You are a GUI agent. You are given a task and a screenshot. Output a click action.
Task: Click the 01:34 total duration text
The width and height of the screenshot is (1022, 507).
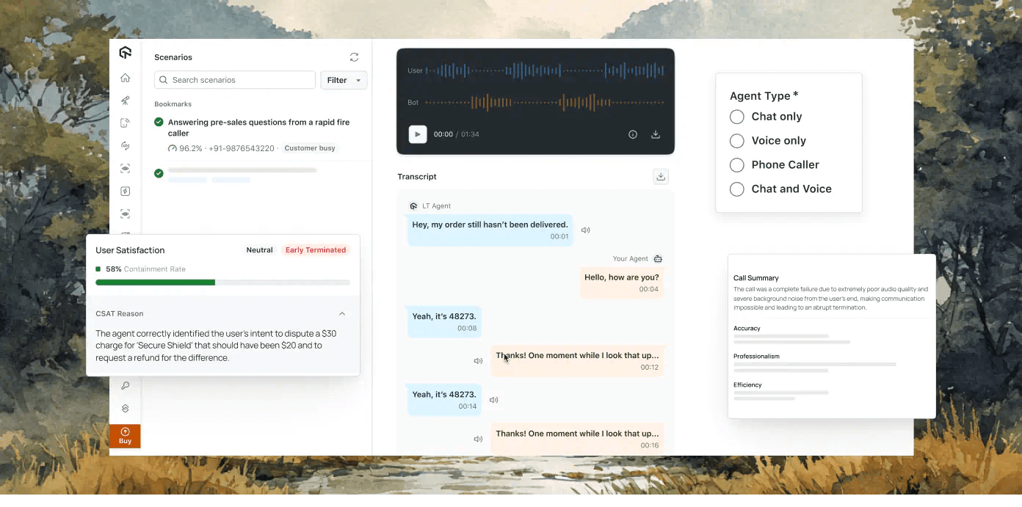470,134
